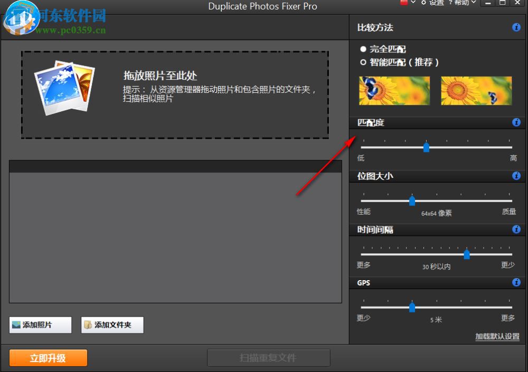The height and width of the screenshot is (372, 528).
Task: Click the info icon next to 时间间隔
Action: 516,230
